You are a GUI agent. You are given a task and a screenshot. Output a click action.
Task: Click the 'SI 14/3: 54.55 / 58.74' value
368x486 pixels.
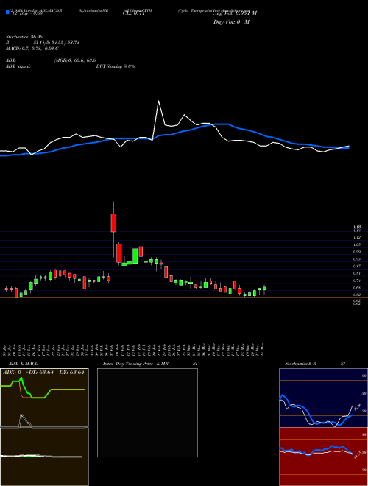click(57, 43)
